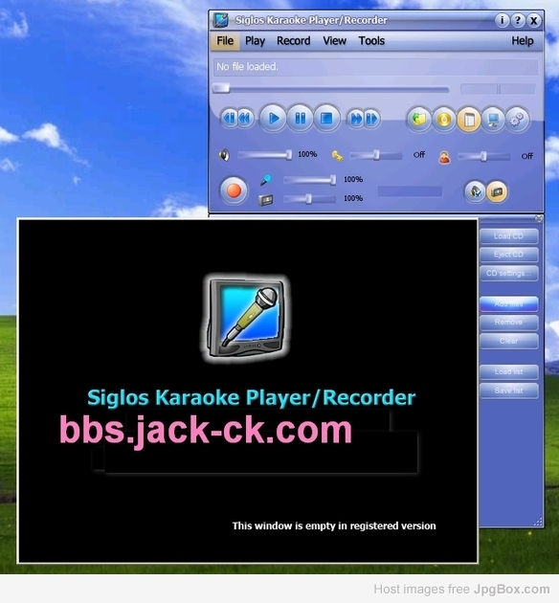Open file using the folder icon
This screenshot has height=603, width=559.
tap(419, 120)
